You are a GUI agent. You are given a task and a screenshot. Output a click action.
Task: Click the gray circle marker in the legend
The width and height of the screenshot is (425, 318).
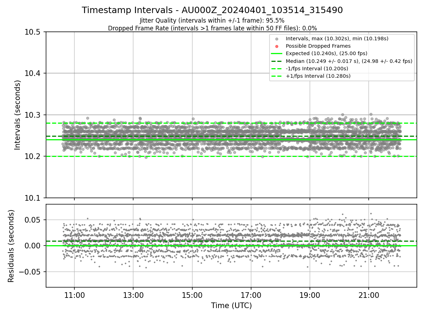point(277,39)
